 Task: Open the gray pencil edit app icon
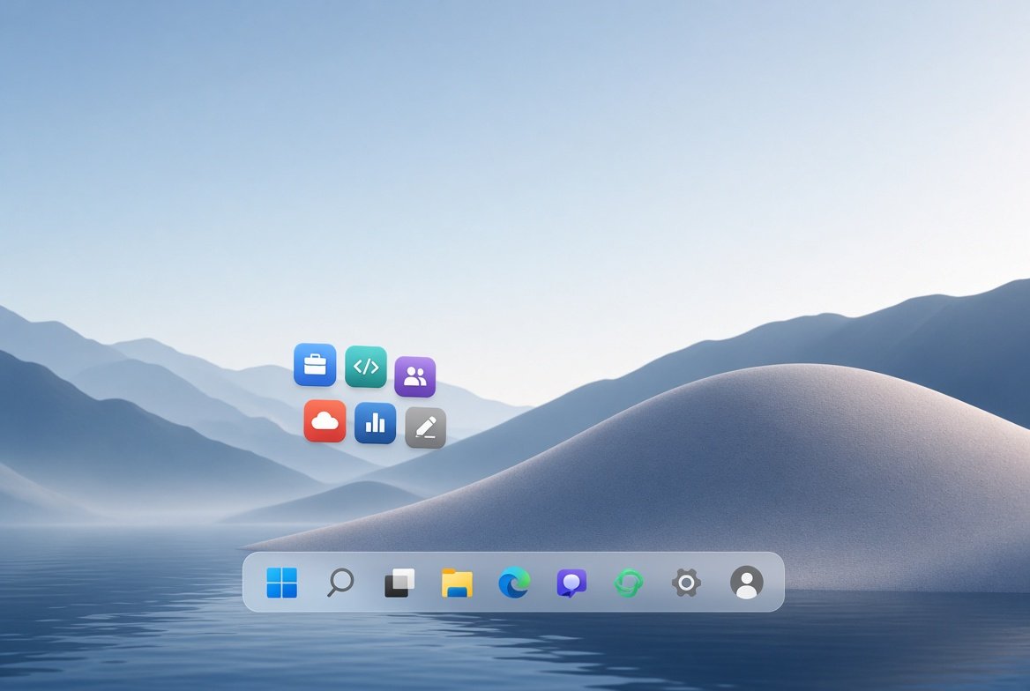coord(426,427)
